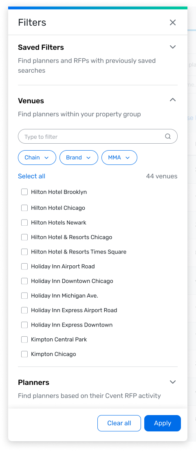Select Hilton Hotel & Resorts Times Square checkbox
The width and height of the screenshot is (196, 451).
24,252
